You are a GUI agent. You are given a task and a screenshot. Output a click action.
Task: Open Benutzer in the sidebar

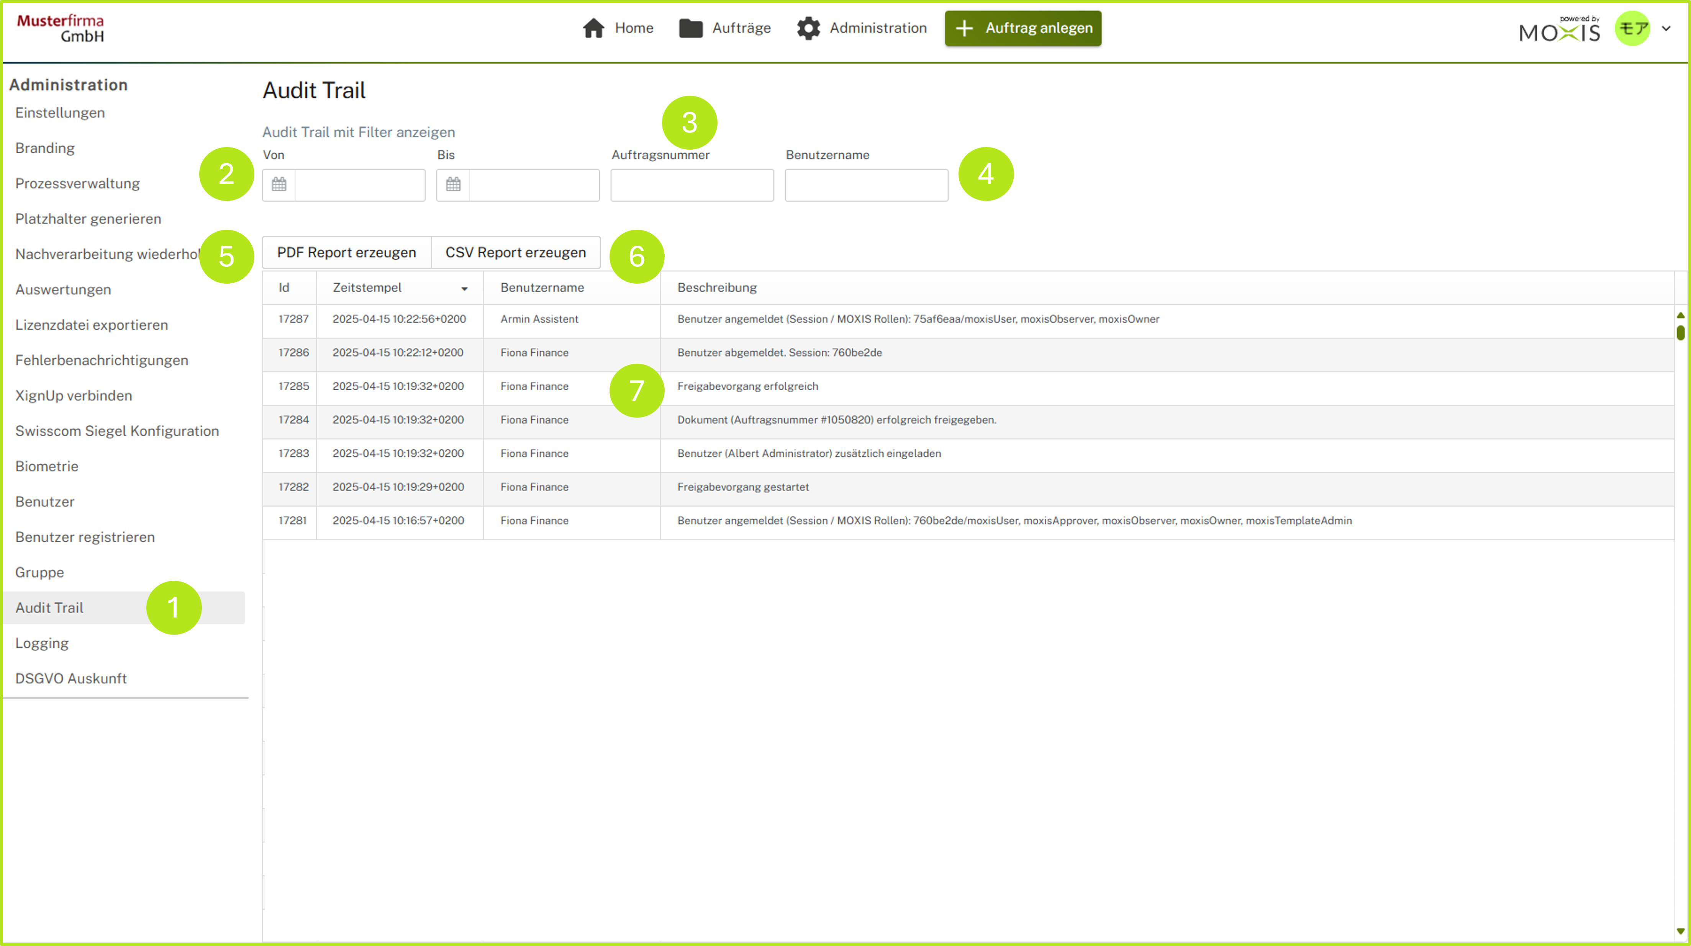[45, 501]
